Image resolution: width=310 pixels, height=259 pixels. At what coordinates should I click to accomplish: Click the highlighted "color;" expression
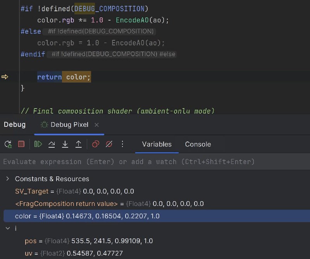(x=78, y=77)
